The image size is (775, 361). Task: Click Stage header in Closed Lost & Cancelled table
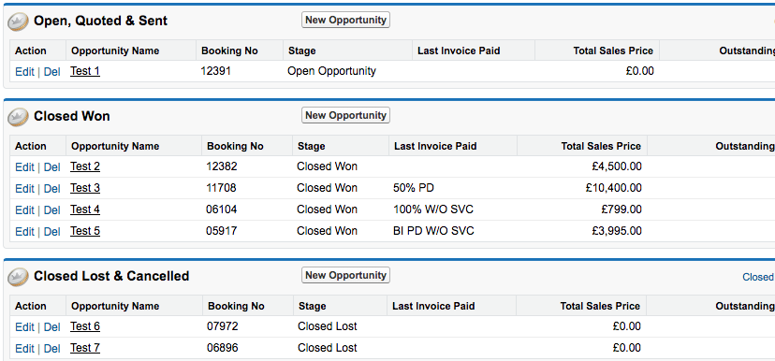point(313,306)
